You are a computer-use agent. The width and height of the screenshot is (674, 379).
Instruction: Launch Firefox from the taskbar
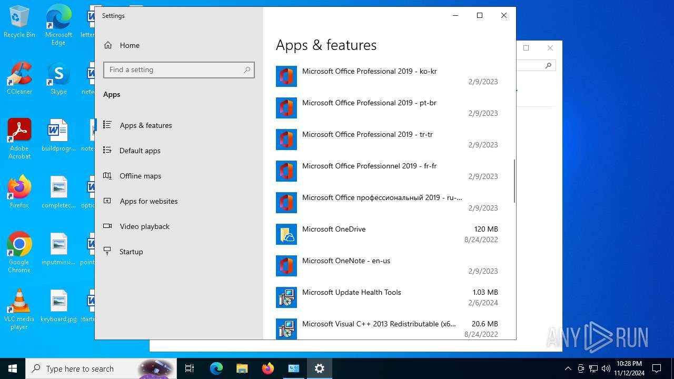268,368
